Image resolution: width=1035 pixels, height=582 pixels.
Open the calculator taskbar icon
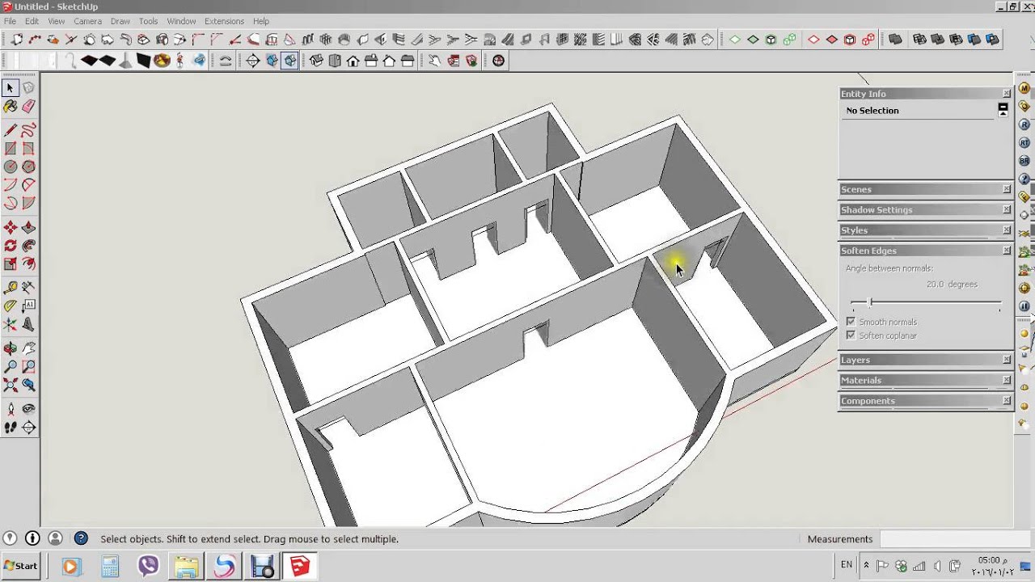[x=110, y=566]
